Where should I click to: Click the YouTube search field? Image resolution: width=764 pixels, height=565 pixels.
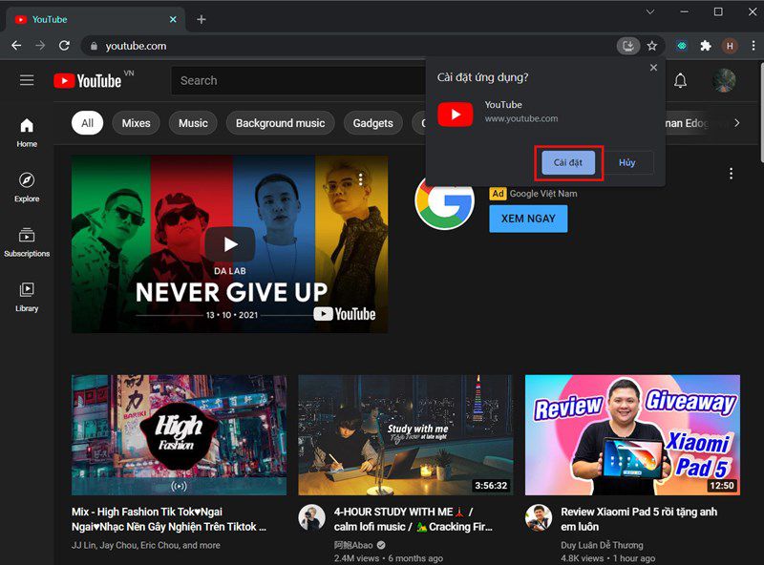[x=298, y=81]
